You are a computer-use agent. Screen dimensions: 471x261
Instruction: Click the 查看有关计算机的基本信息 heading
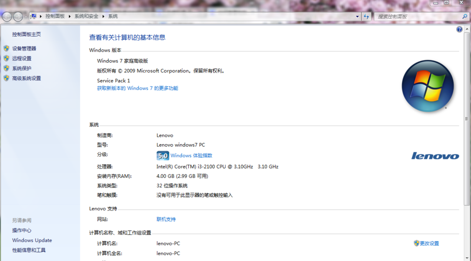tap(128, 38)
